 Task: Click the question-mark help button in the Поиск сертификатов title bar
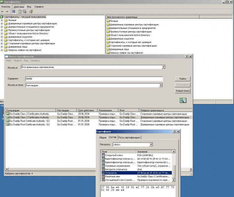[x=187, y=56]
